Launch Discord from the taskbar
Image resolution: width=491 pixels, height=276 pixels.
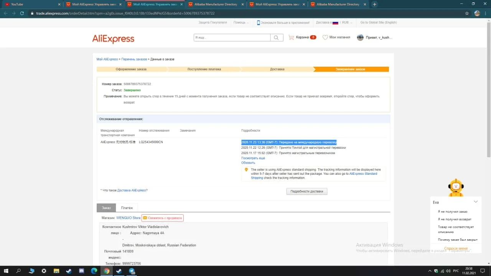(x=81, y=271)
